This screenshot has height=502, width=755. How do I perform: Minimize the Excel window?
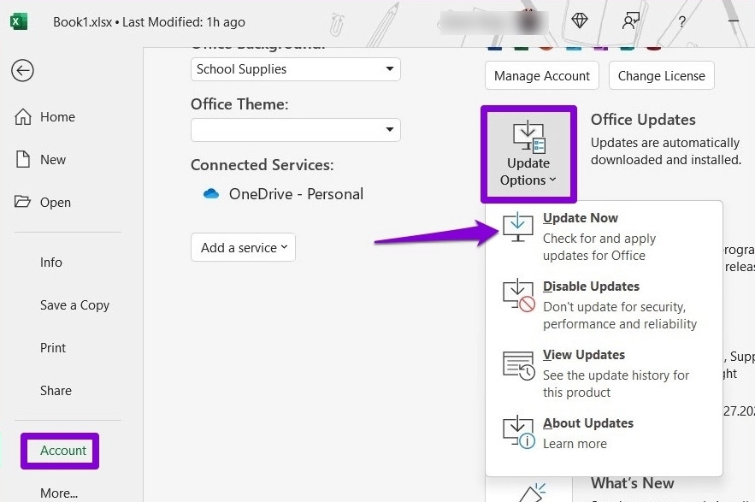733,21
